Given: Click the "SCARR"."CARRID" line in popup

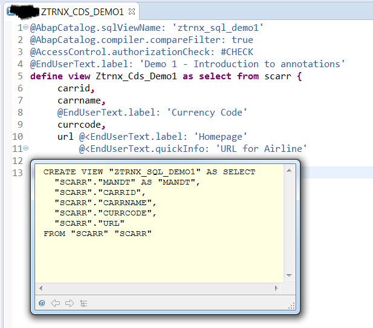Looking at the screenshot, I should 100,192.
